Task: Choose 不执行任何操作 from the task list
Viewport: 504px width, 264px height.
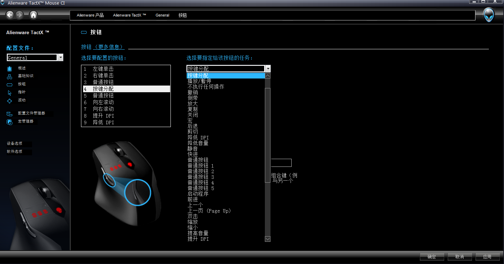Action: [226, 87]
